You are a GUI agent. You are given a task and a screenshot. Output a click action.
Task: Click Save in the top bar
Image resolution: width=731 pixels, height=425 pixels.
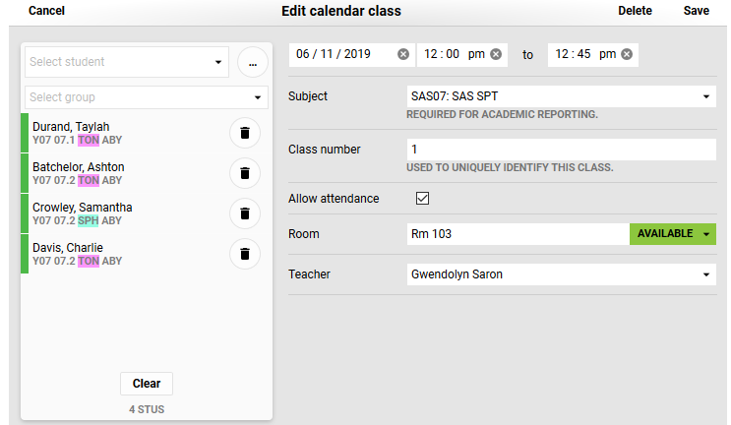pyautogui.click(x=696, y=11)
